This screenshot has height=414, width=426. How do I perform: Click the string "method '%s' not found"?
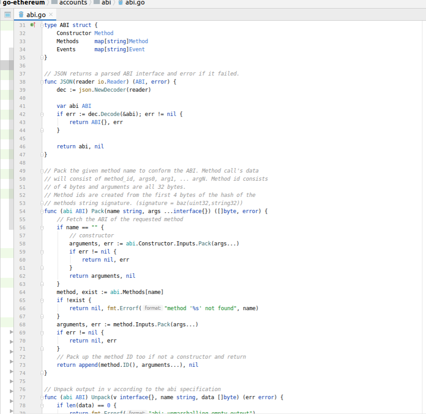(200, 308)
